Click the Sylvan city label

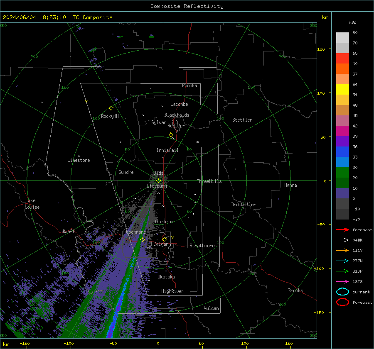pos(159,122)
